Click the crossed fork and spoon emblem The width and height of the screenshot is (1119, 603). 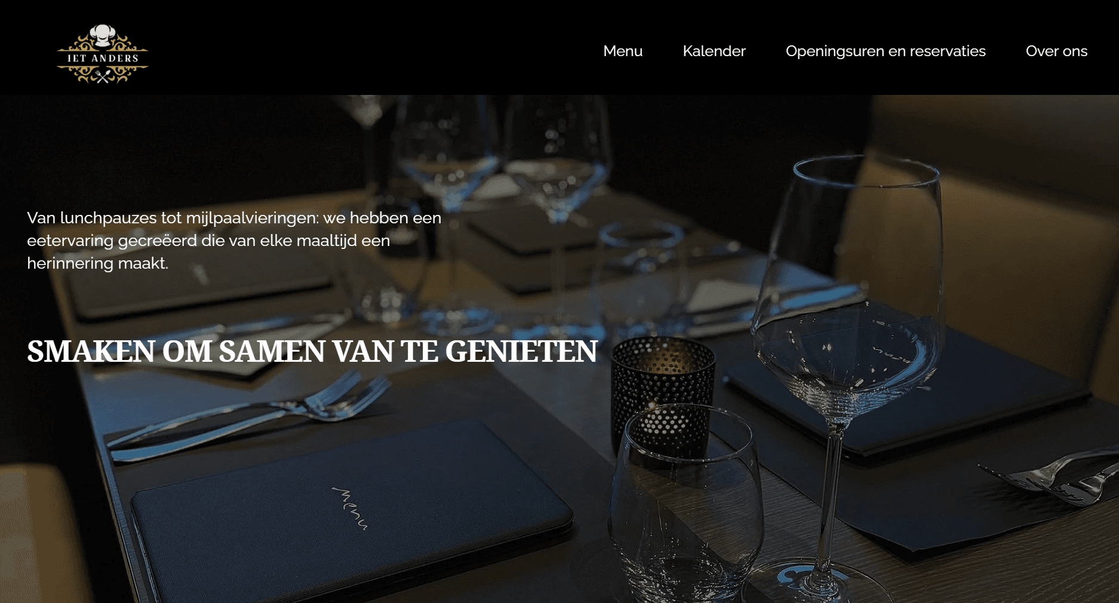[x=103, y=76]
